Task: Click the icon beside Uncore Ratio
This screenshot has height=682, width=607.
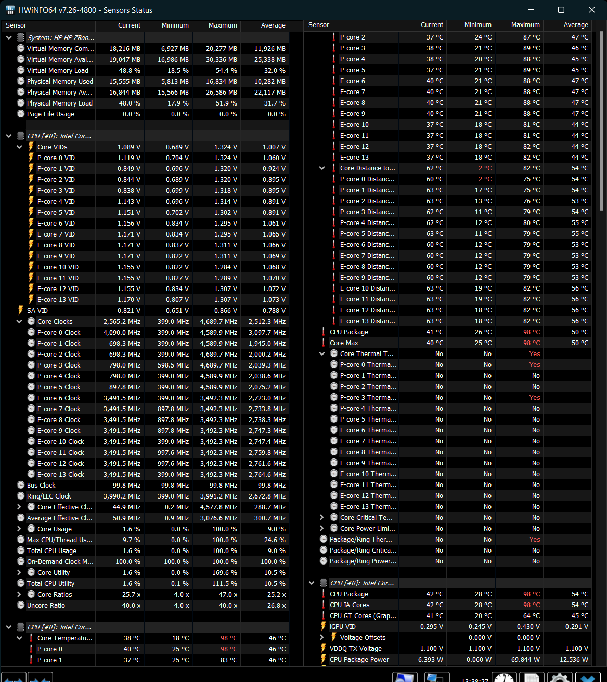Action: tap(21, 605)
